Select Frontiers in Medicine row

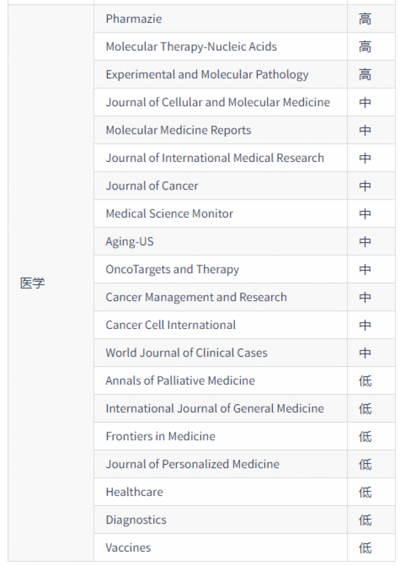click(160, 436)
